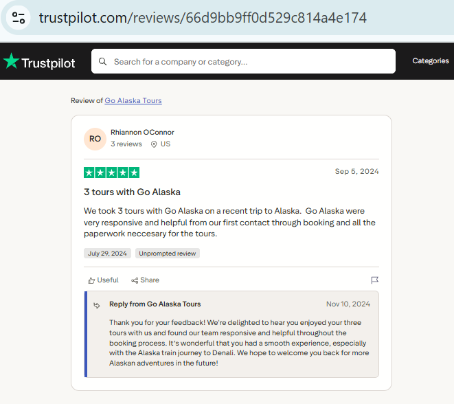Image resolution: width=454 pixels, height=404 pixels.
Task: Click the search magnifier icon
Action: tap(103, 61)
